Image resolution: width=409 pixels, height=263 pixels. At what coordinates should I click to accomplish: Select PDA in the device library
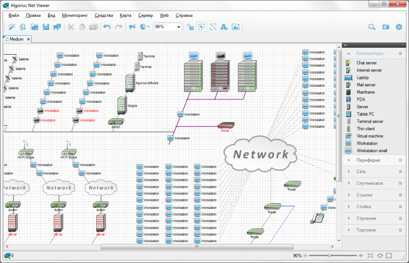click(x=361, y=99)
